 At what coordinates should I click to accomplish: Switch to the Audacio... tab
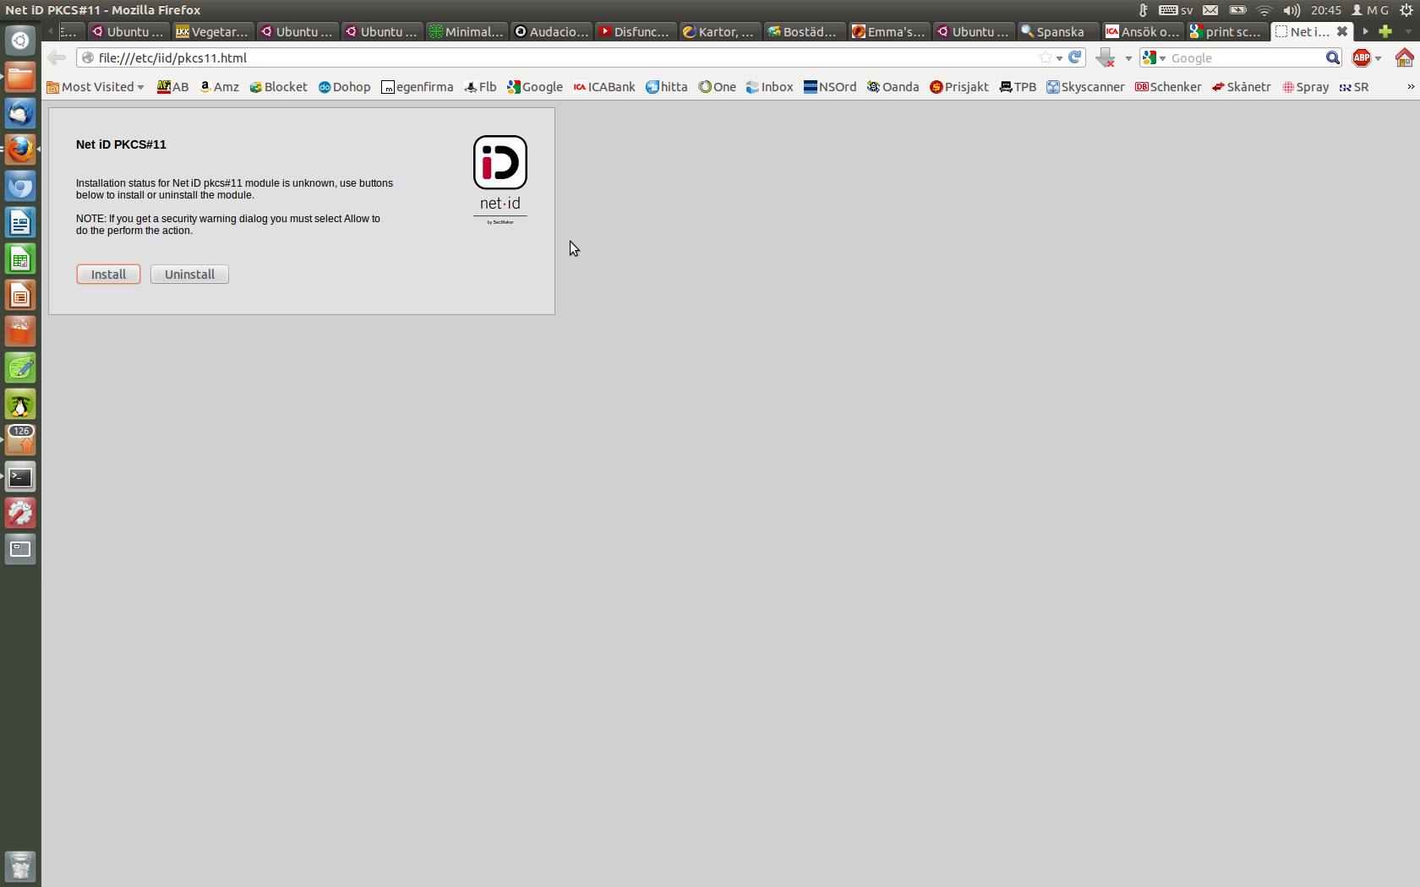pos(551,31)
